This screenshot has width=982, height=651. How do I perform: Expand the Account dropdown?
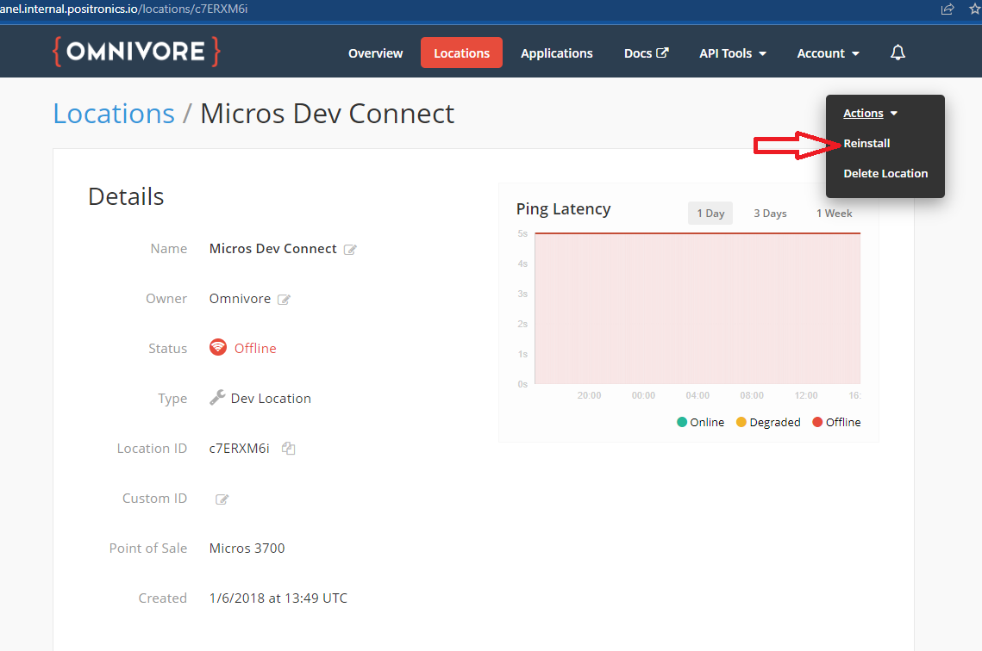click(x=827, y=53)
